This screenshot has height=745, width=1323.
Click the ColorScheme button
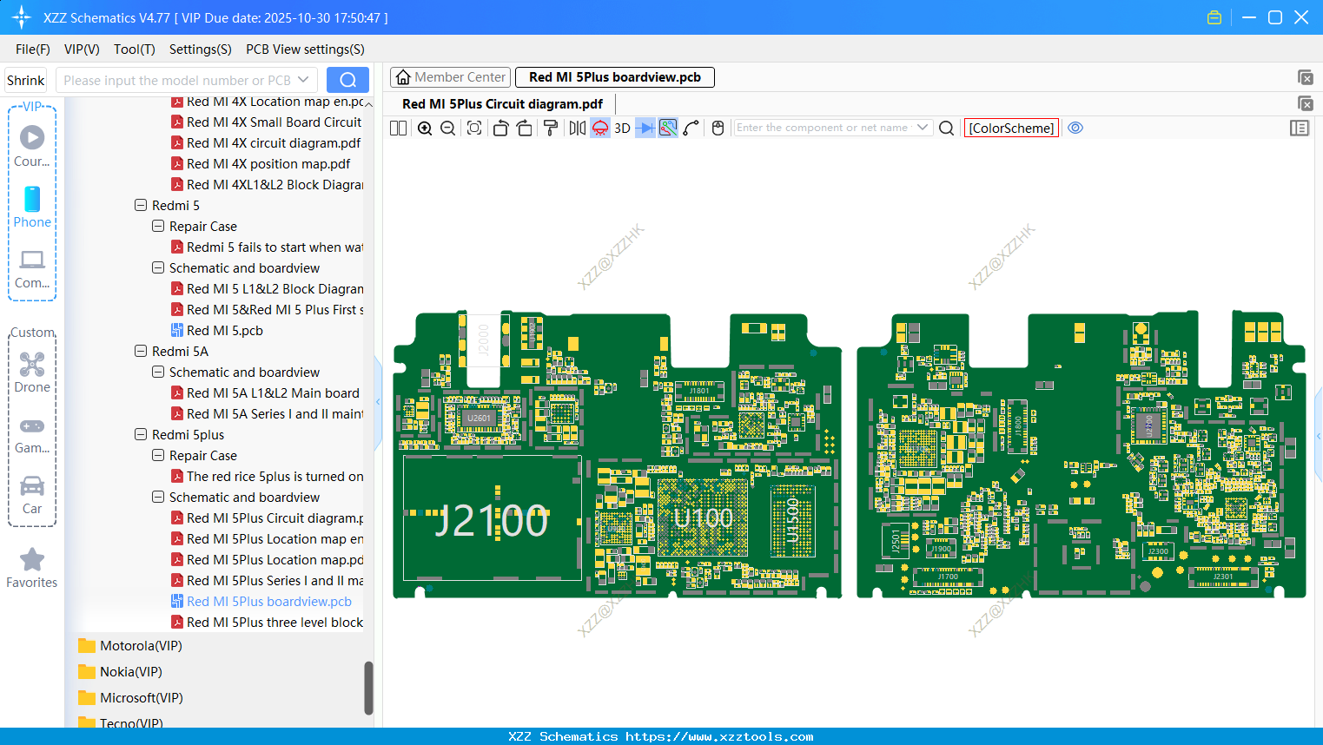[x=1011, y=128]
